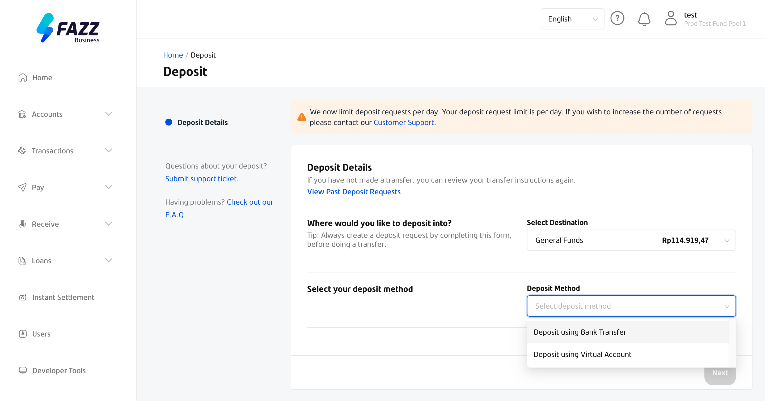Open Instant Settlement in sidebar
The height and width of the screenshot is (401, 765).
[63, 297]
